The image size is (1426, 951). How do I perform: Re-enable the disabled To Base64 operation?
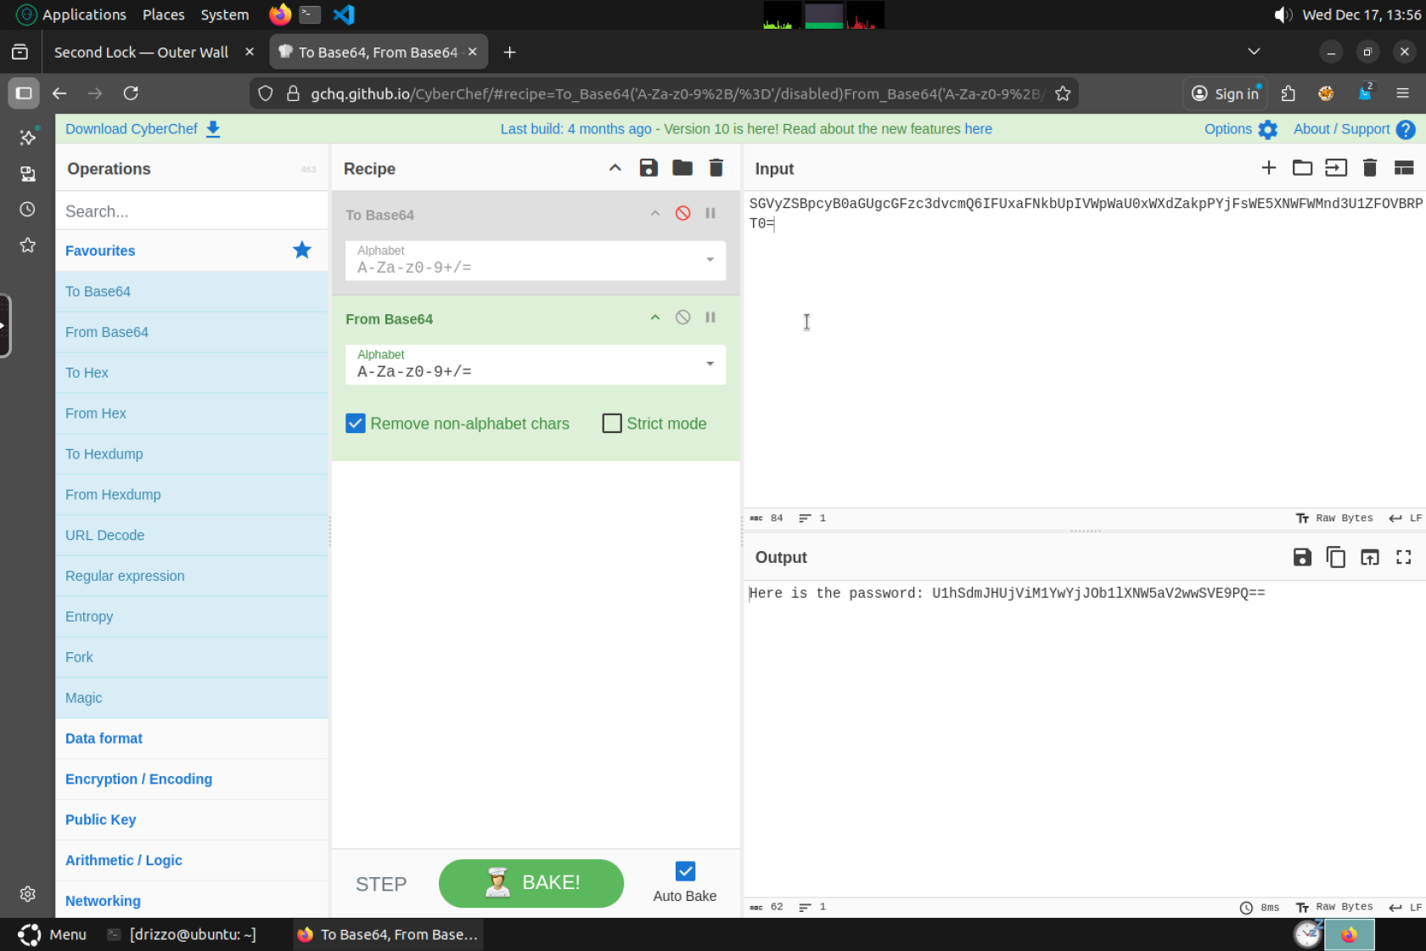tap(682, 213)
